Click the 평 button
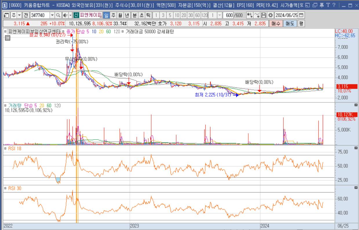359x230 pixels. click(301, 24)
